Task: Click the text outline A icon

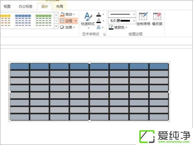Action: (x=99, y=20)
